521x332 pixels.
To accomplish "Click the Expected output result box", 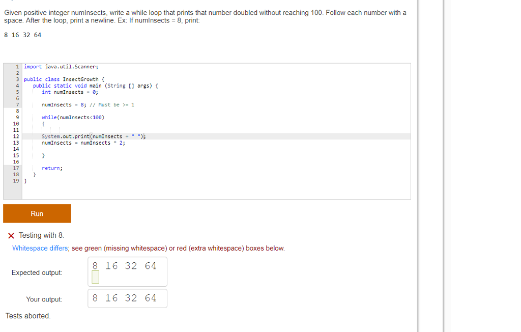I will 127,271.
